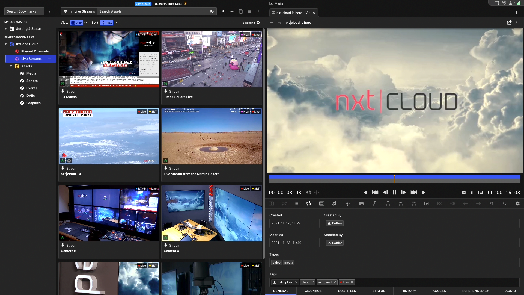Set the OUT point marker
The image size is (524, 295).
(x=414, y=203)
